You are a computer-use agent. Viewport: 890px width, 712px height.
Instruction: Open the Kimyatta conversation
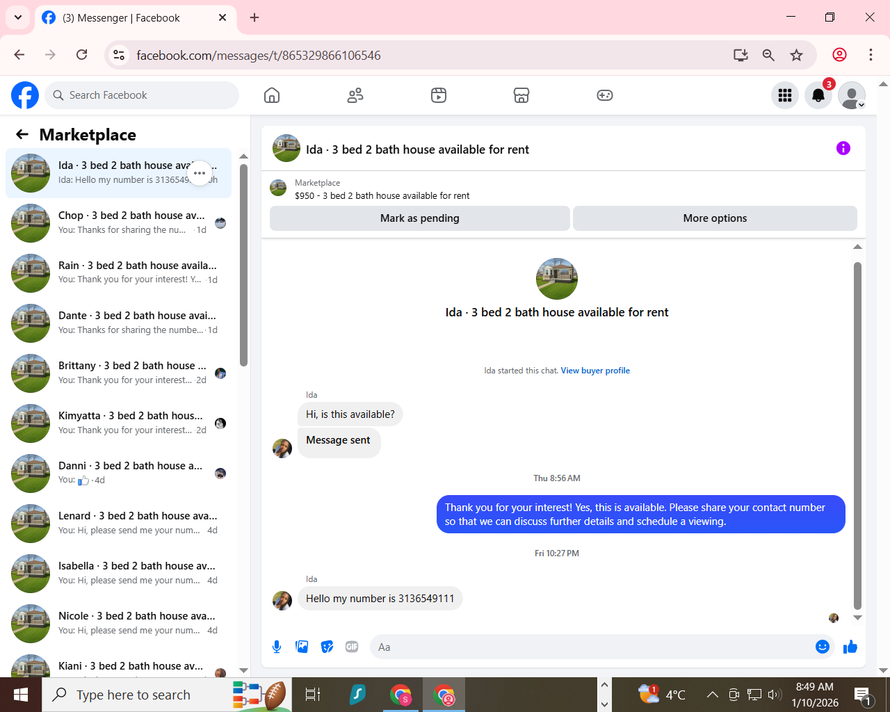click(x=119, y=423)
